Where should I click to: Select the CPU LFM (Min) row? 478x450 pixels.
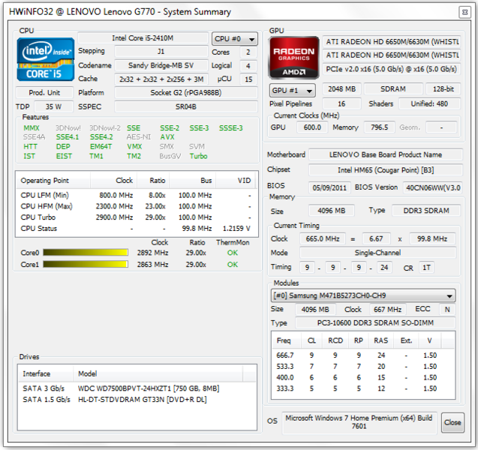[137, 195]
